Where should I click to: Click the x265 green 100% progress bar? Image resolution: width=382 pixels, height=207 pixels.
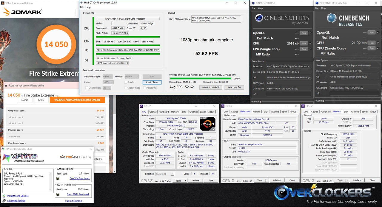200,79
